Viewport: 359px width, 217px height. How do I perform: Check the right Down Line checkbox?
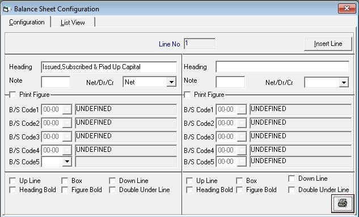tap(292, 178)
